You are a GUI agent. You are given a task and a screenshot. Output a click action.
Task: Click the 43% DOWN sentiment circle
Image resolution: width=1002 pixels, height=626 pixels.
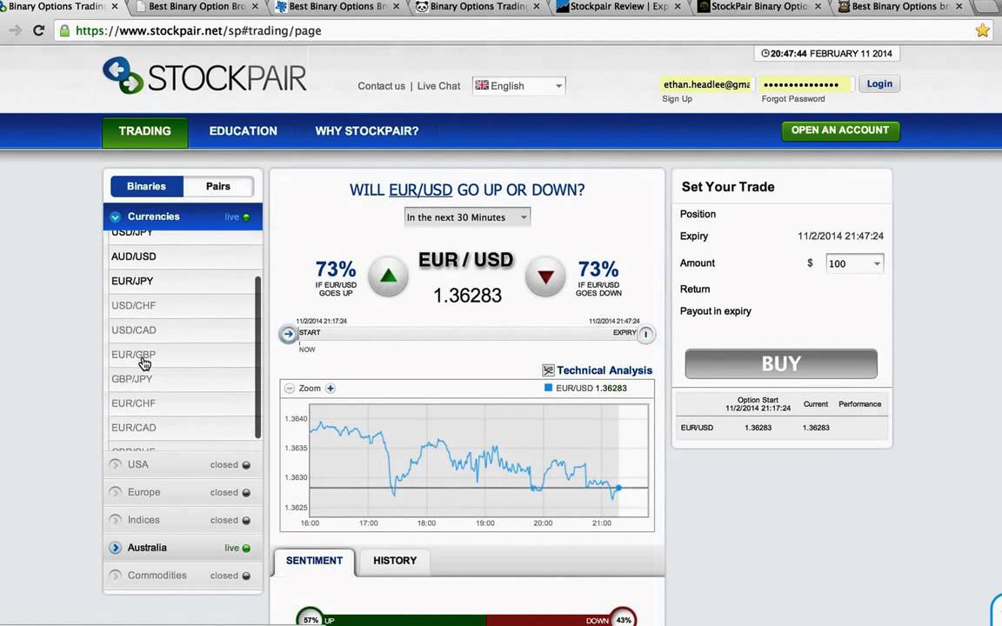(x=623, y=618)
